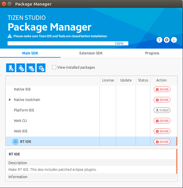The width and height of the screenshot is (183, 188).
Task: Click the mobile profile filter icon
Action: (10, 68)
